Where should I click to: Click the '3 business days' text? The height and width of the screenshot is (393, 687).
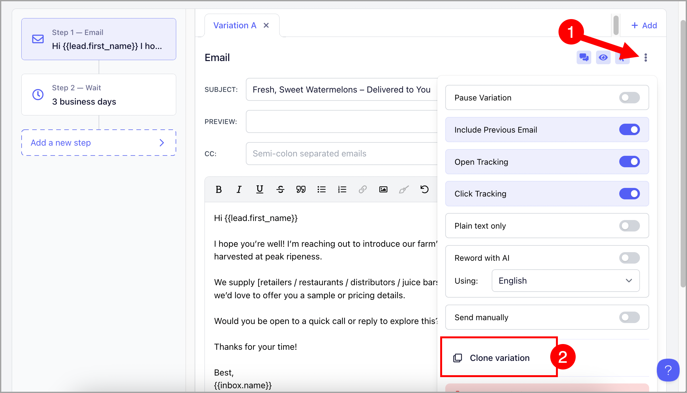pos(84,102)
